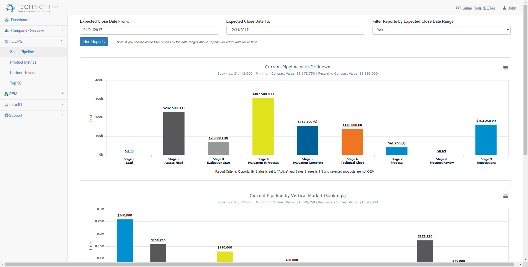The image size is (528, 267).
Task: Click the Company Overview sitemap icon
Action: pos(7,31)
